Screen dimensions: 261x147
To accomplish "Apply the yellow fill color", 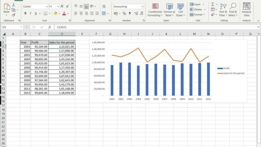I will [55, 13].
